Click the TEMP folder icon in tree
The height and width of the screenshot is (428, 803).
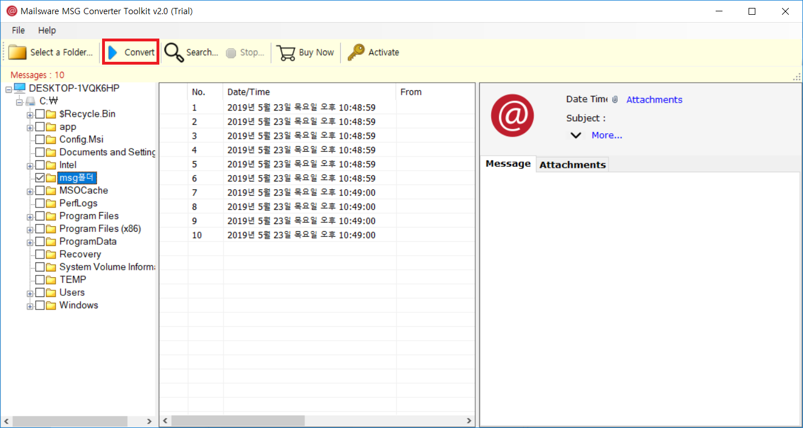[x=51, y=279]
